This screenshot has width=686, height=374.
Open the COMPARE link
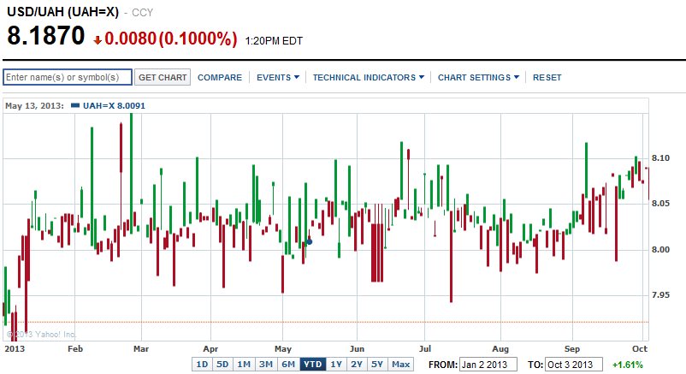220,78
